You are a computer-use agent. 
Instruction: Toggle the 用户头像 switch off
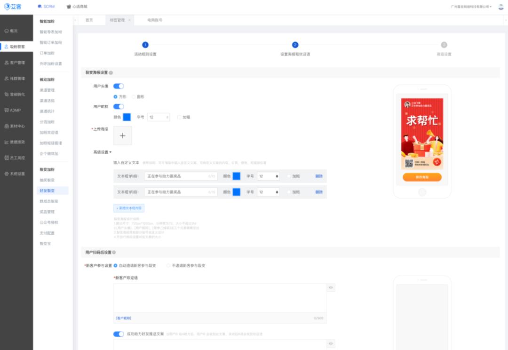(x=119, y=86)
